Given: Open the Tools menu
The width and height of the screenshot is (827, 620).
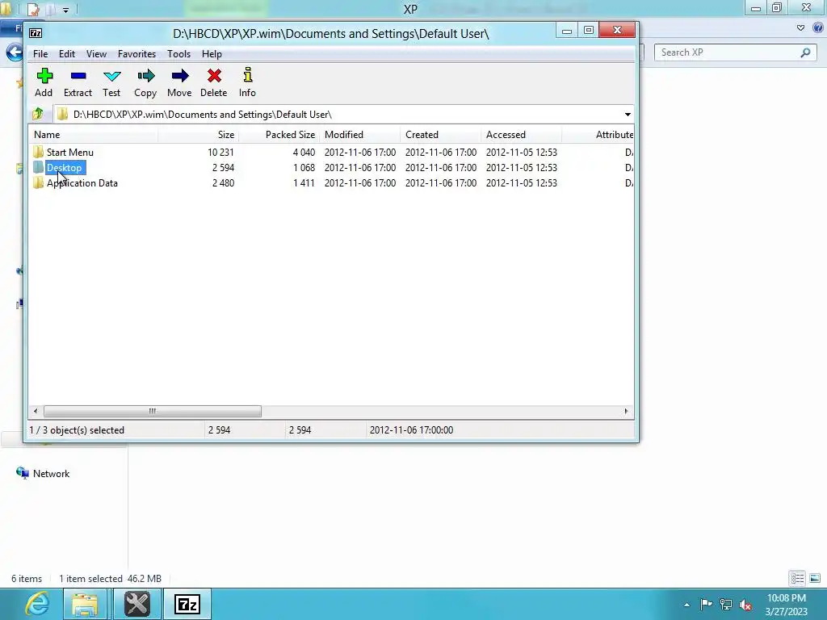Looking at the screenshot, I should click(178, 54).
